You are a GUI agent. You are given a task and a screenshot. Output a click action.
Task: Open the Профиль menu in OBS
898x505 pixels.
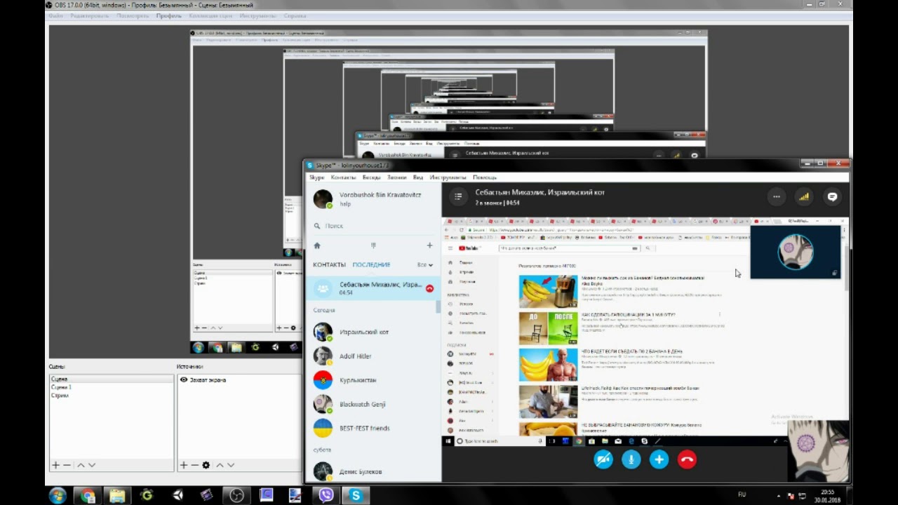pyautogui.click(x=169, y=15)
